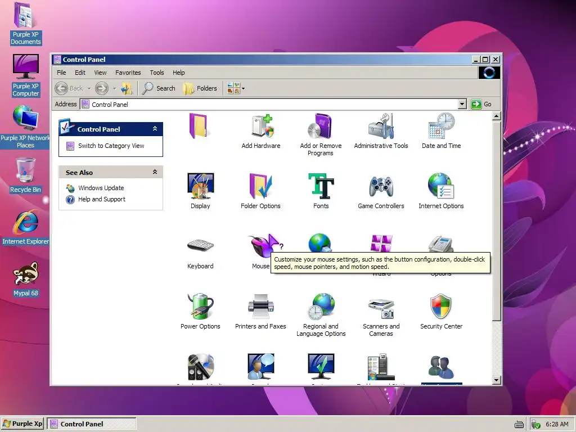The height and width of the screenshot is (432, 576).
Task: Click the scrollbar down arrow
Action: click(x=496, y=380)
